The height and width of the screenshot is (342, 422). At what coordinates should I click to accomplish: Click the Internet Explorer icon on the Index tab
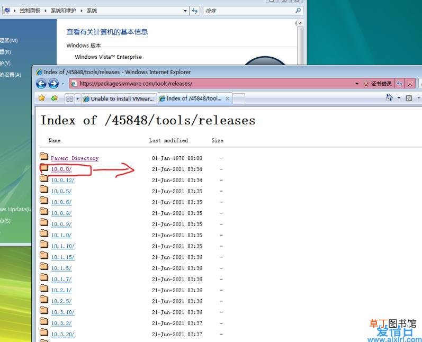pyautogui.click(x=162, y=99)
